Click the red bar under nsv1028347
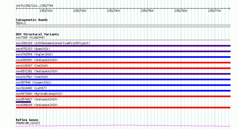Image resolution: width=238 pixels, height=129 pixels. click(x=123, y=68)
